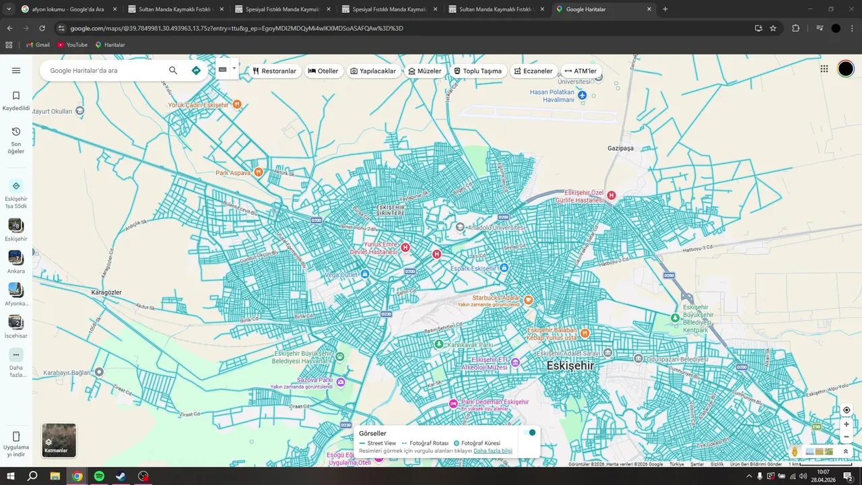Image resolution: width=862 pixels, height=485 pixels.
Task: Select the Street View Pegman icon
Action: (795, 451)
